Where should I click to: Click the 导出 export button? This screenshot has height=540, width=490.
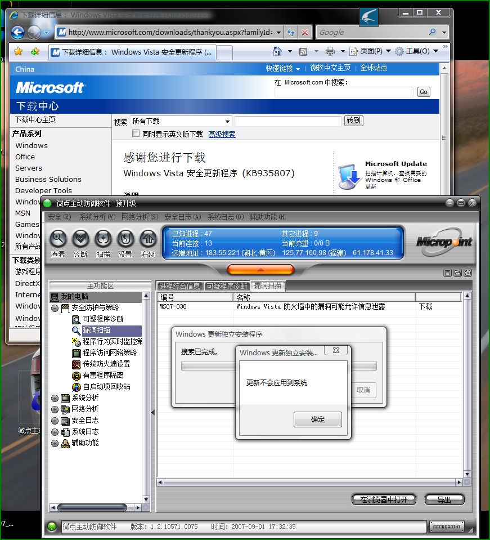point(444,499)
